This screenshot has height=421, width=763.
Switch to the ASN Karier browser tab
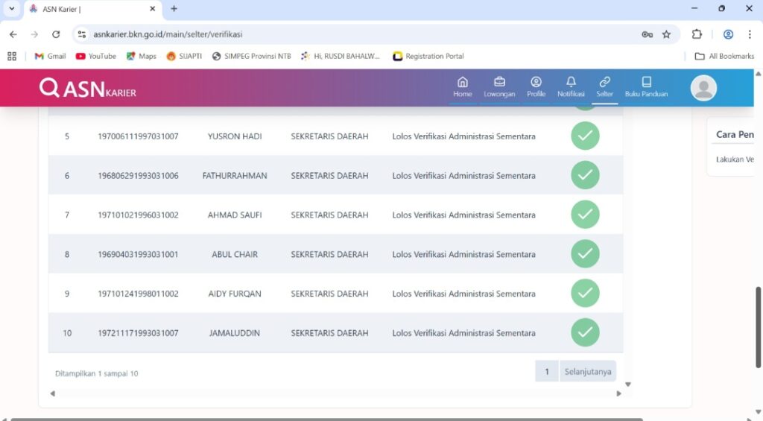pos(89,9)
